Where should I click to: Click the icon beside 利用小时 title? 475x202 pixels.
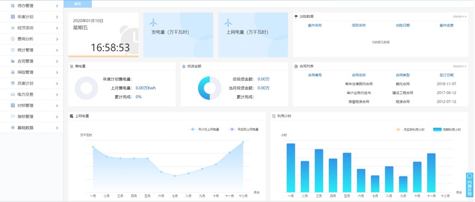(274, 116)
